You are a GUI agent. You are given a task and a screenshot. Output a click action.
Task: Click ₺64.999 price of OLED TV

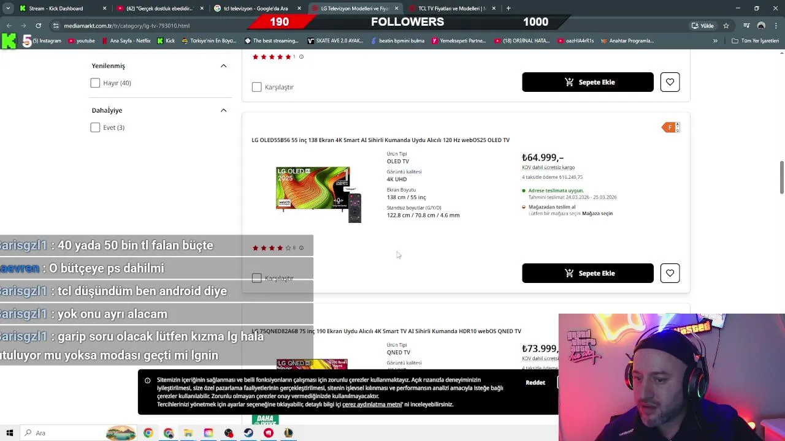coord(543,157)
